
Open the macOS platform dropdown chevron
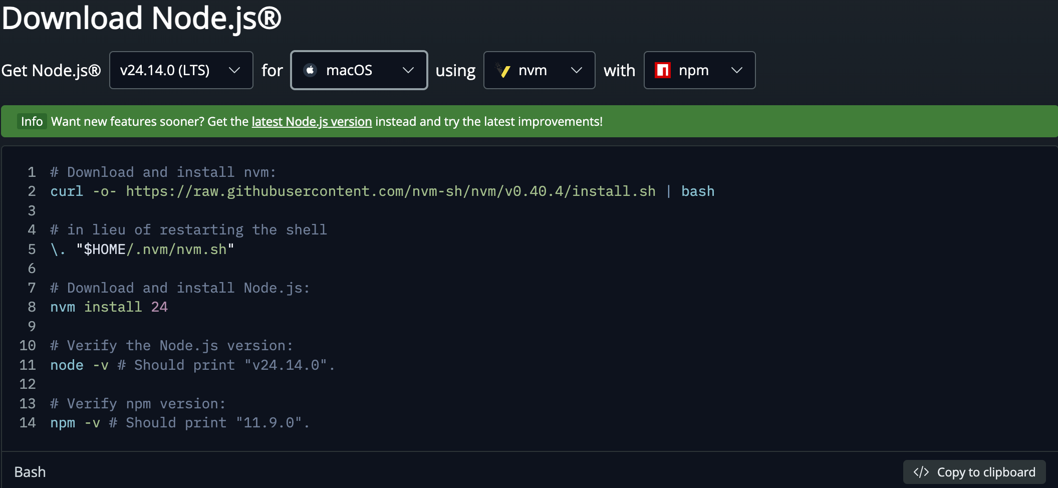click(408, 70)
